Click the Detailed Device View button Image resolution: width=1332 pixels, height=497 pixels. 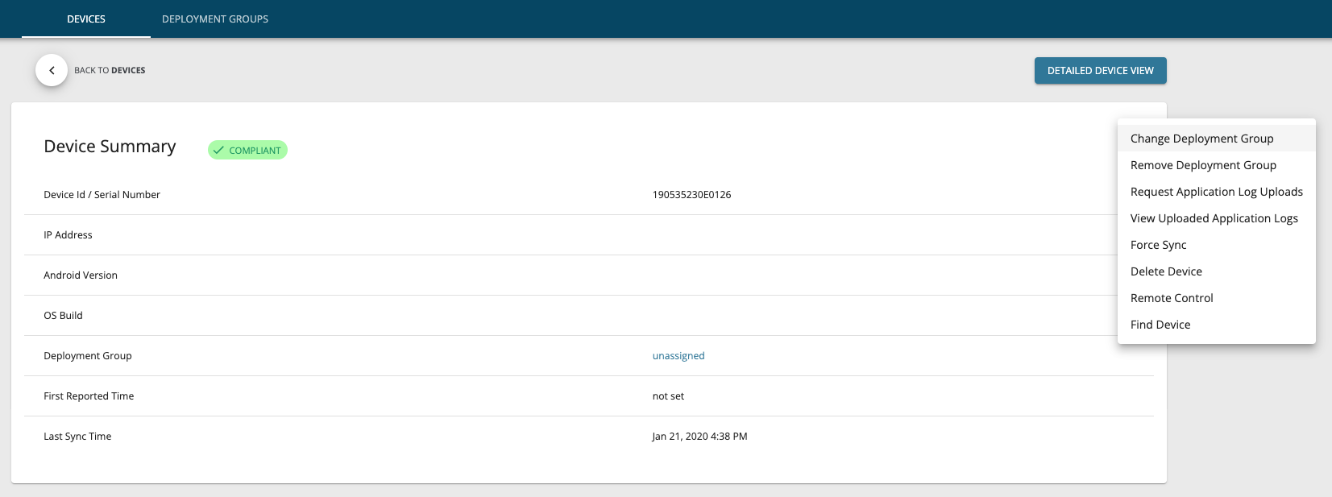tap(1101, 70)
